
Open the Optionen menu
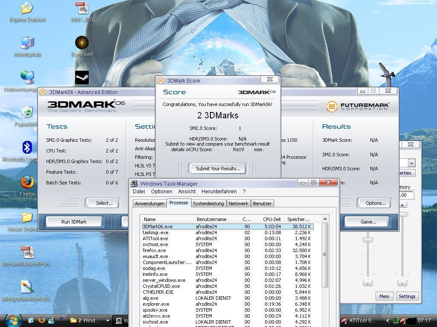tap(162, 192)
